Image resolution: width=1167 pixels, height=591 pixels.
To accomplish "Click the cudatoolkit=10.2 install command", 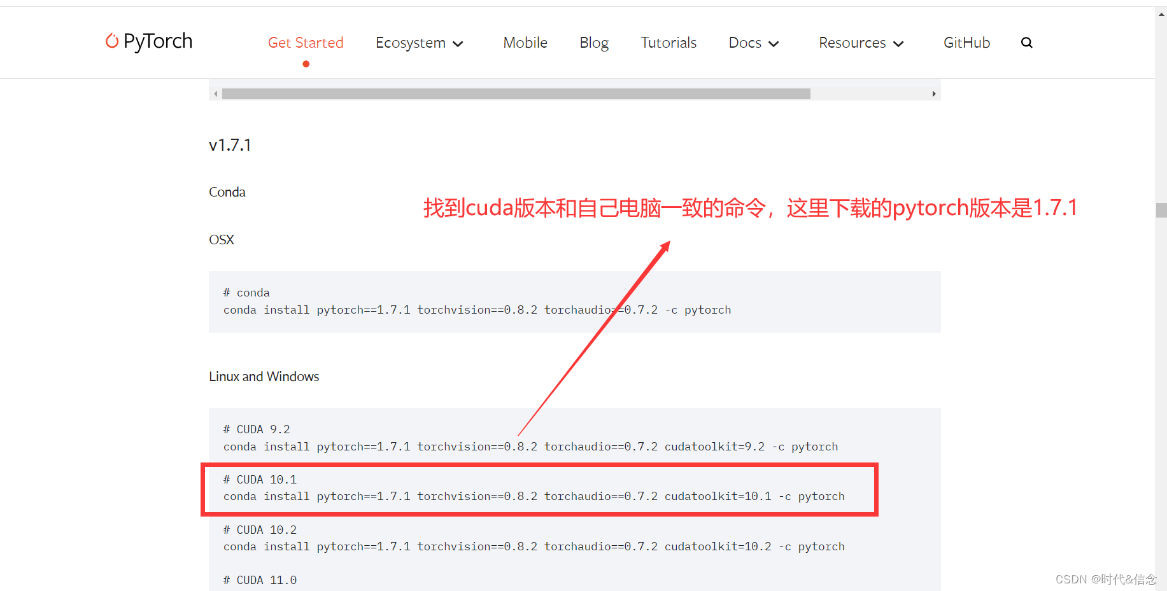I will [534, 546].
